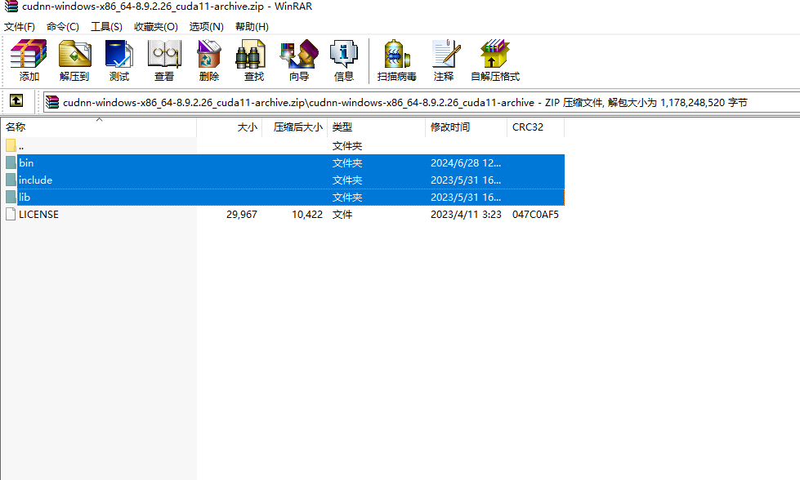Select the 'lib' folder name
This screenshot has height=480, width=800.
coord(25,198)
